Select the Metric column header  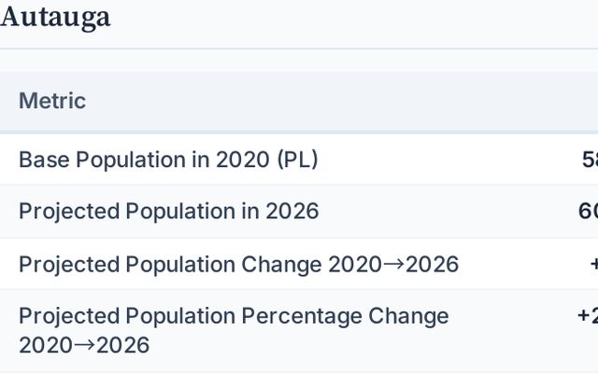tap(52, 101)
